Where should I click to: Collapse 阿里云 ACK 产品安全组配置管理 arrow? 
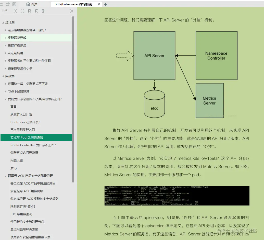point(6,176)
